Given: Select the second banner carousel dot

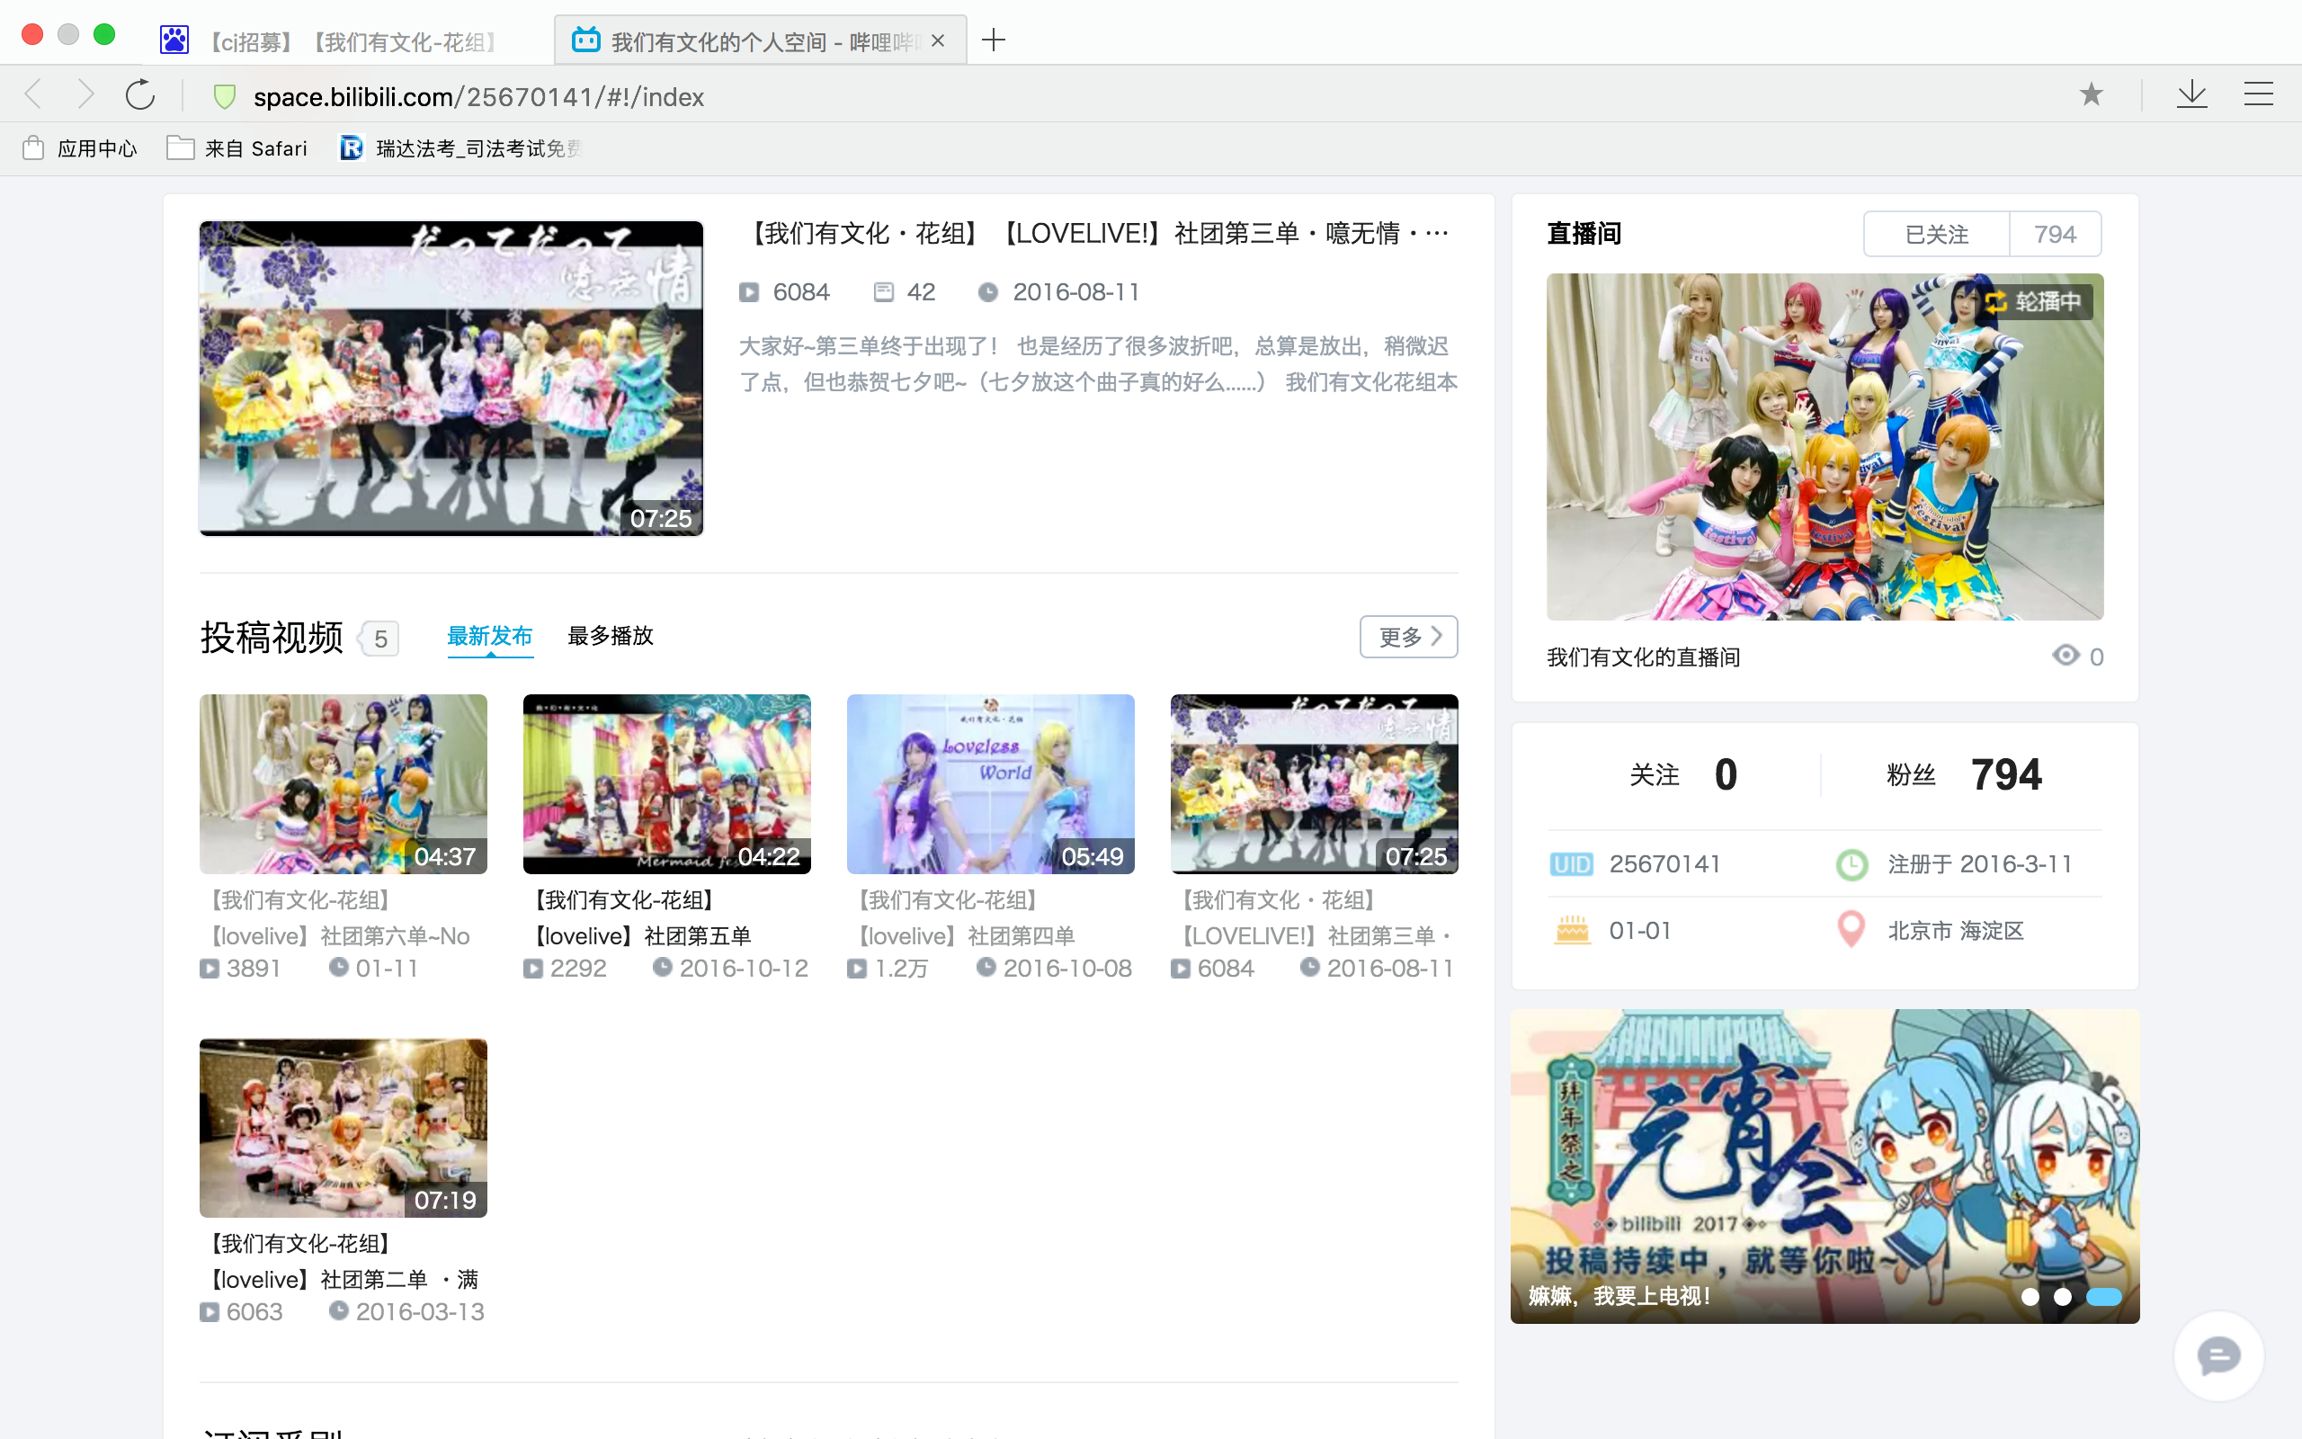Looking at the screenshot, I should click(x=2062, y=1296).
